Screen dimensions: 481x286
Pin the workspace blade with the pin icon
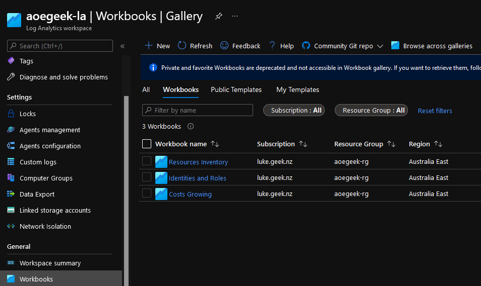tap(218, 16)
